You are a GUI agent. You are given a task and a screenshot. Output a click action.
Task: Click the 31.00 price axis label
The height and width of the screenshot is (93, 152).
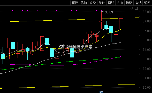(x=147, y=78)
